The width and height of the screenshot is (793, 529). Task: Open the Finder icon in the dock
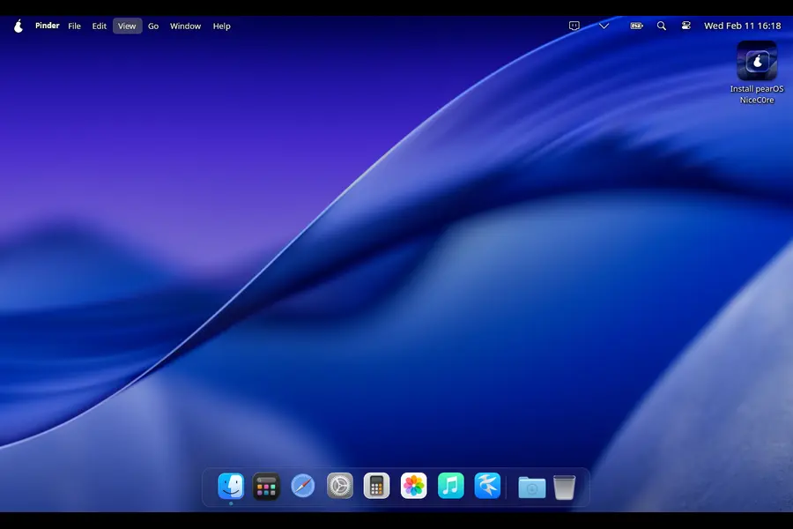coord(231,486)
